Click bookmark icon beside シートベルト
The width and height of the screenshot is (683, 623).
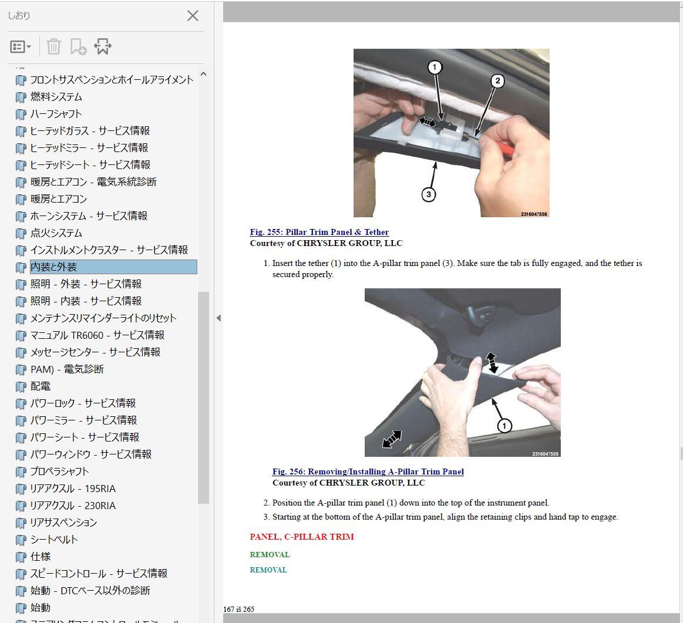[x=21, y=540]
